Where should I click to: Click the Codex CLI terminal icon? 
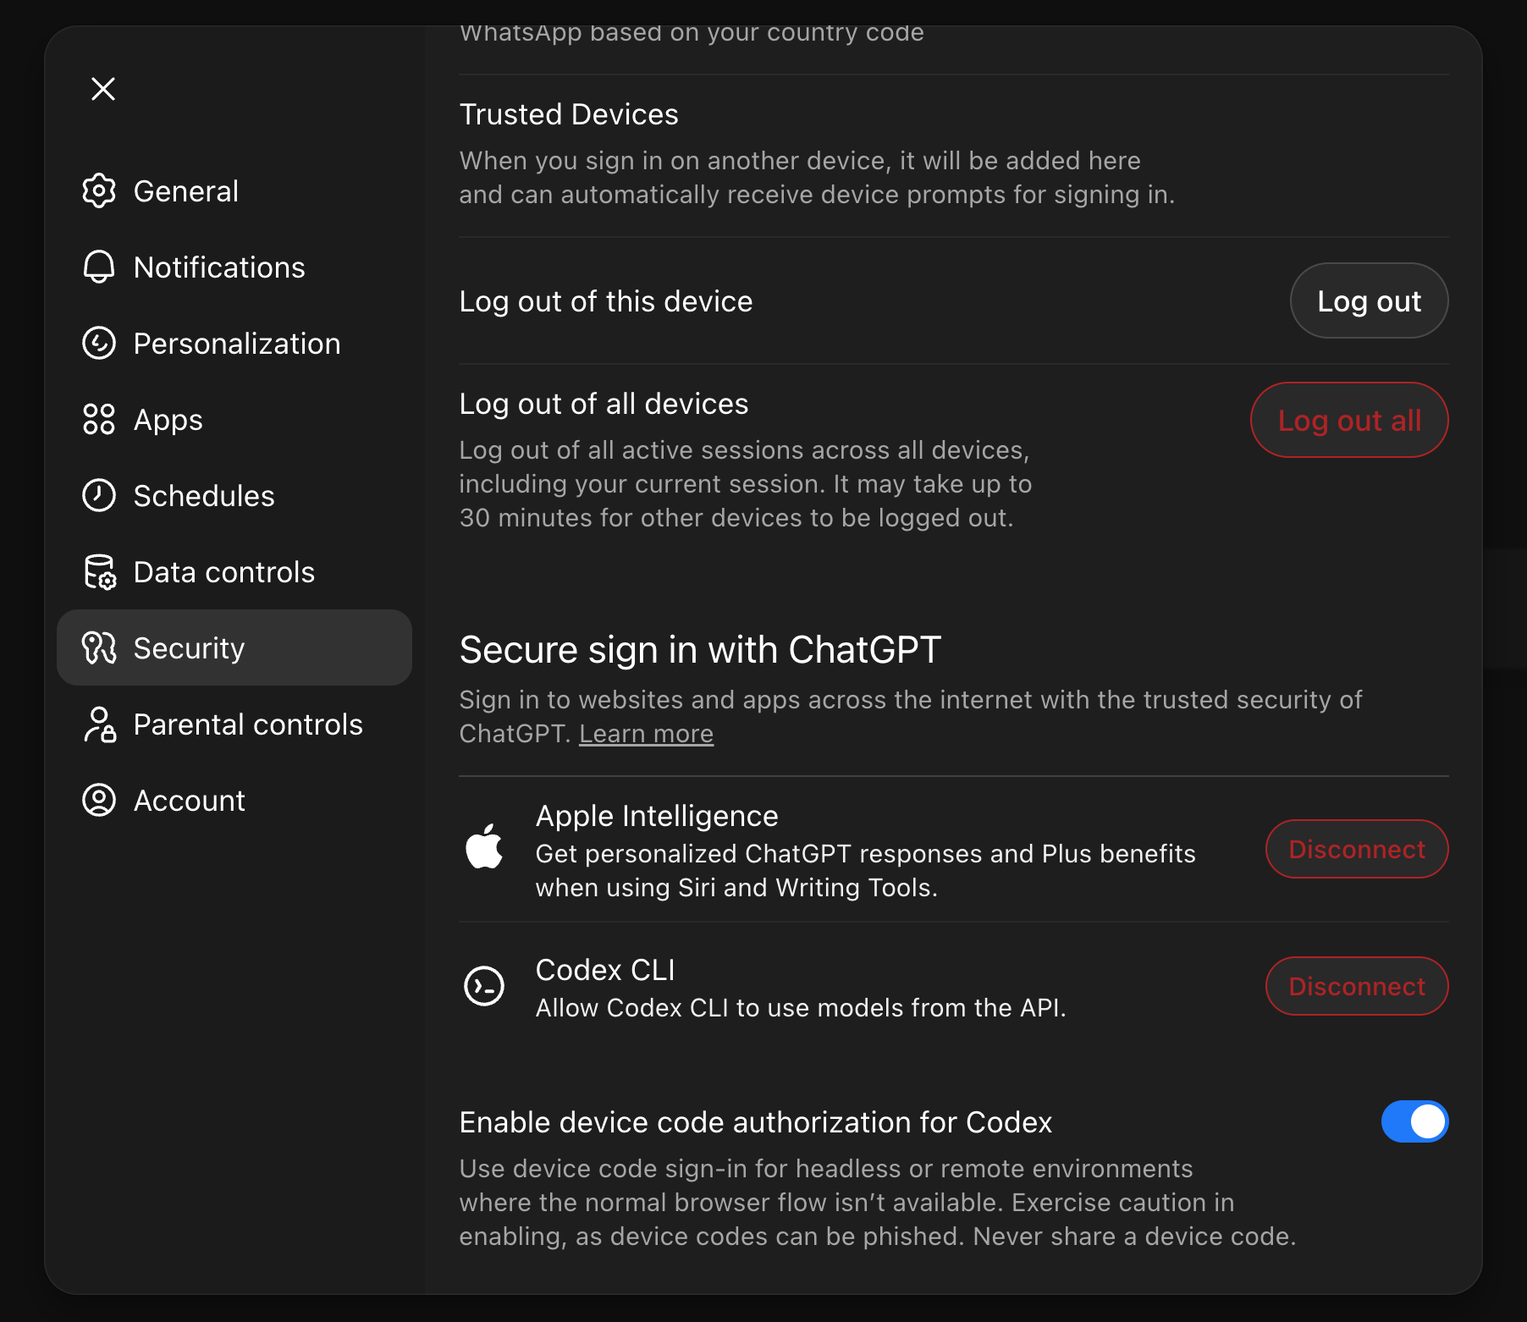(x=484, y=986)
